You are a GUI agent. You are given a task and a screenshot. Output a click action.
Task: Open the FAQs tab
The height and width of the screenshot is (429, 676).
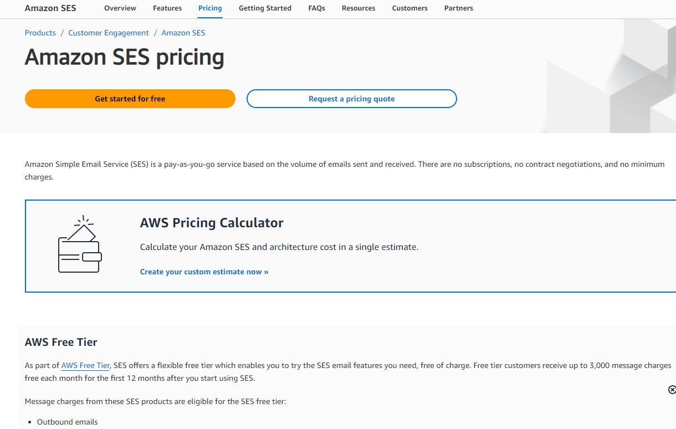pyautogui.click(x=316, y=8)
